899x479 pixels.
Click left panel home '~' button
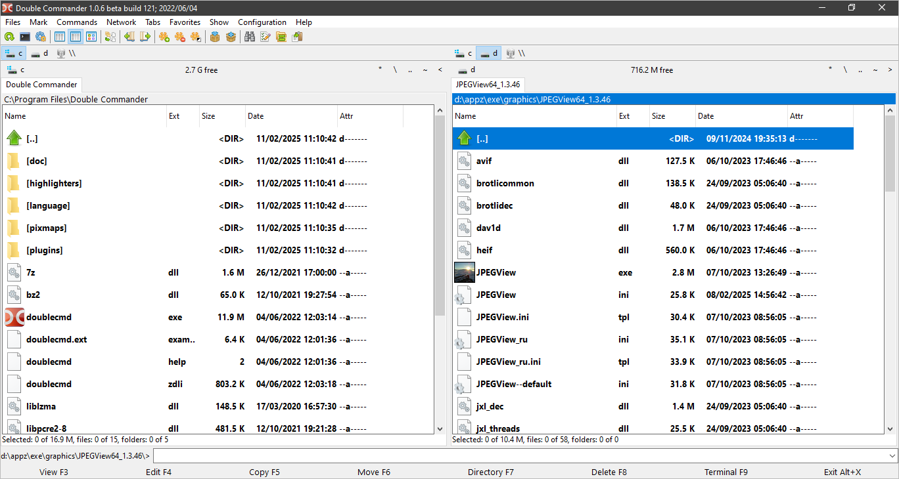point(425,70)
